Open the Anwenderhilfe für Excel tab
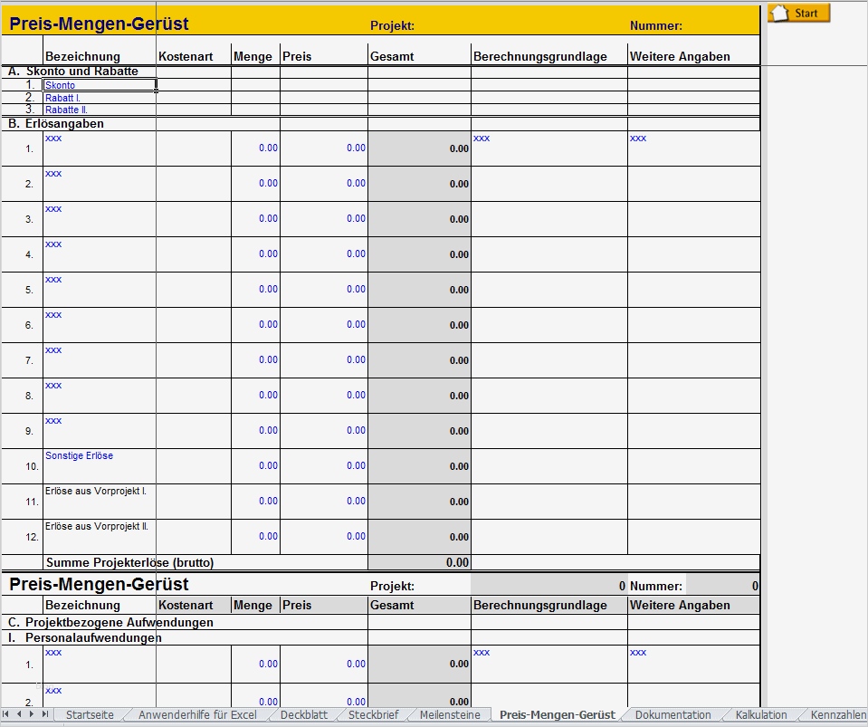This screenshot has height=727, width=868. (x=197, y=715)
